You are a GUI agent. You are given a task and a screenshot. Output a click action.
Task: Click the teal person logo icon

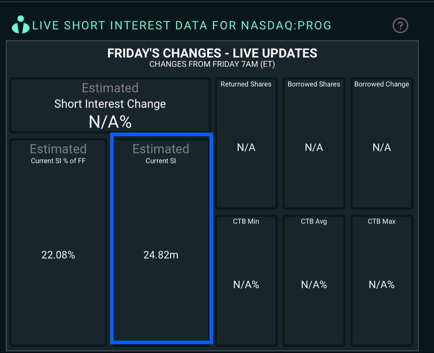[21, 25]
